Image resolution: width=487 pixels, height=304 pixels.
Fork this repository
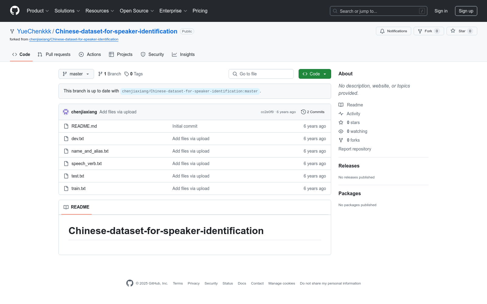point(429,31)
